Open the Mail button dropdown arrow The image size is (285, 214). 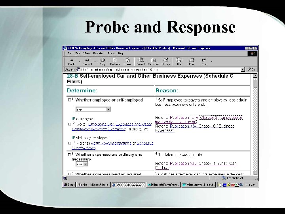pos(182,60)
